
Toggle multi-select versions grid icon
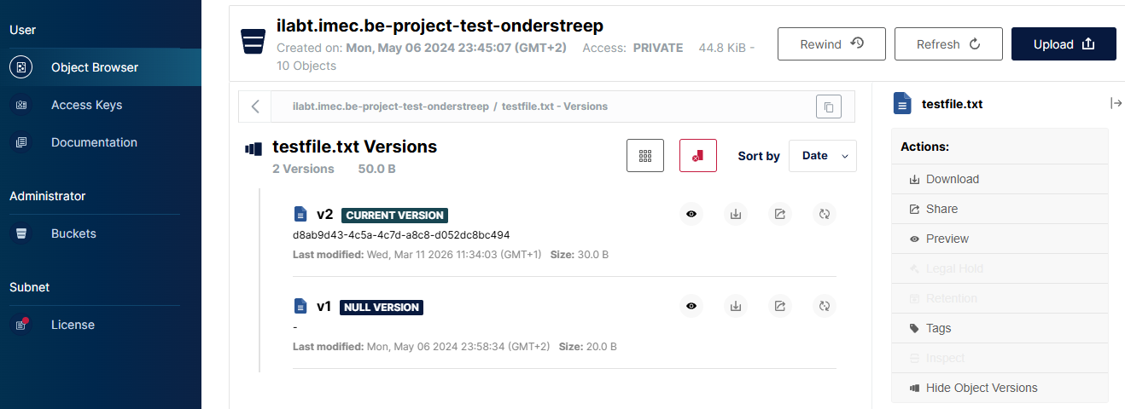[x=645, y=156]
